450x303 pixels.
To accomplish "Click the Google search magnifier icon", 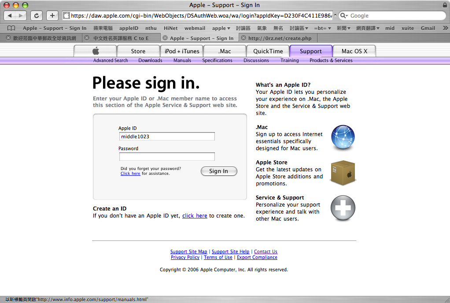I will click(343, 15).
